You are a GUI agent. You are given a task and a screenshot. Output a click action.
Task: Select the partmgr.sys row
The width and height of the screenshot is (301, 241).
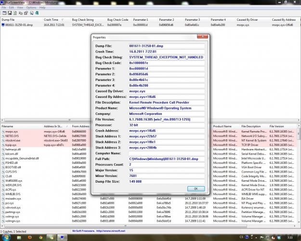click(148, 212)
